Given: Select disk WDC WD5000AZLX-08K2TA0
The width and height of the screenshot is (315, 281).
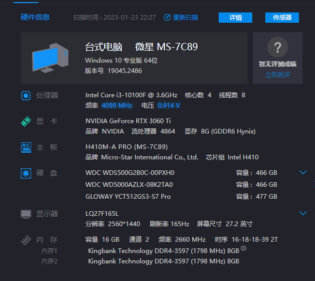Looking at the screenshot, I should click(x=129, y=184).
